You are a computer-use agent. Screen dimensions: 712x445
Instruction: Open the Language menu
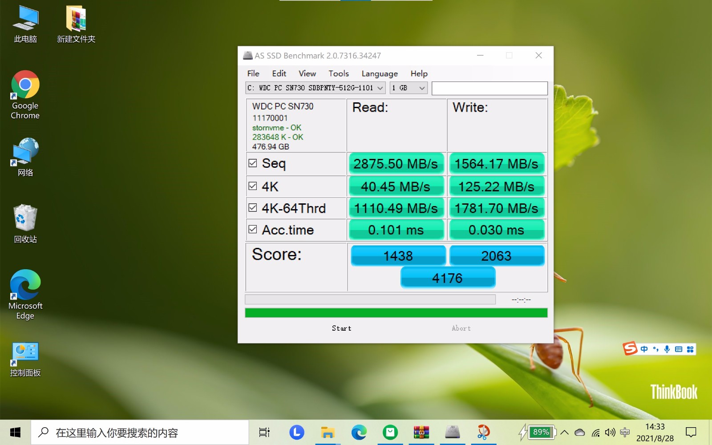pyautogui.click(x=380, y=73)
